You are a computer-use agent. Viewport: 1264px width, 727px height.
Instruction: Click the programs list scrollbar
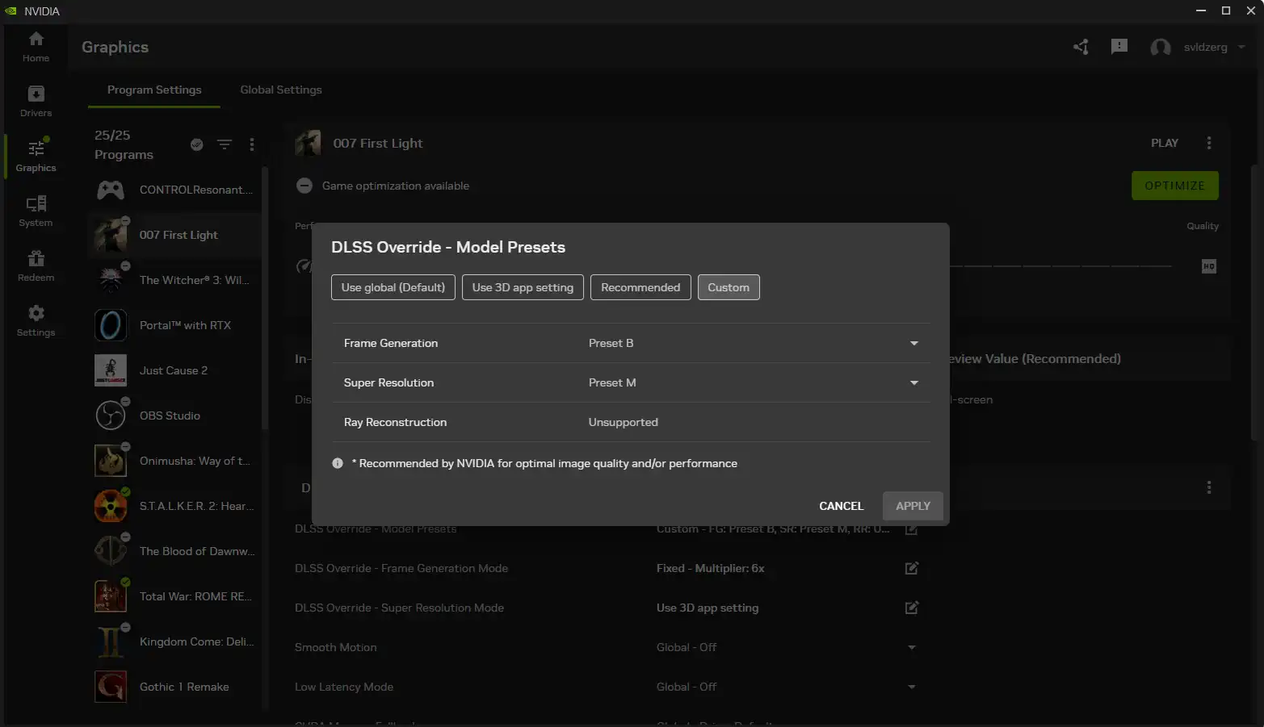(x=265, y=299)
